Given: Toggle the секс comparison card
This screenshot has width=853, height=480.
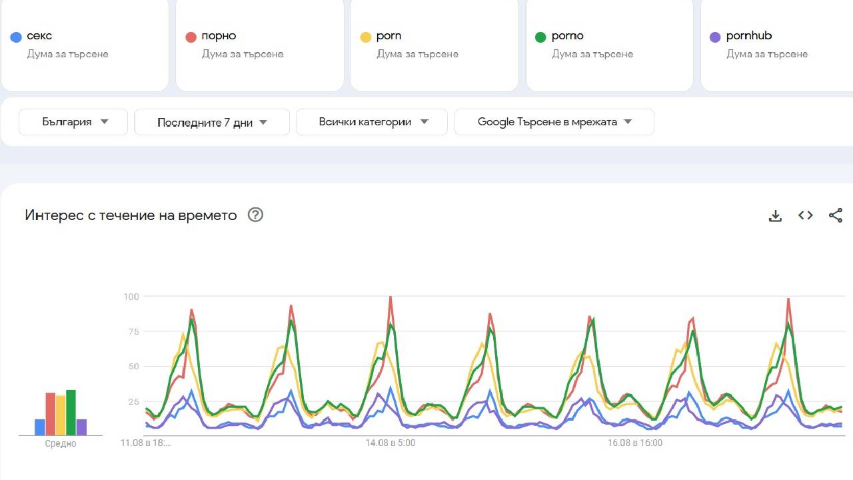Looking at the screenshot, I should pyautogui.click(x=85, y=45).
